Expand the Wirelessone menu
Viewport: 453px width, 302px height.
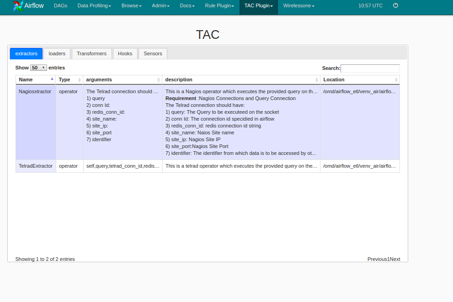(299, 5)
